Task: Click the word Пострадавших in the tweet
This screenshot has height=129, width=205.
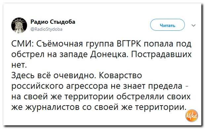Action: (161, 55)
